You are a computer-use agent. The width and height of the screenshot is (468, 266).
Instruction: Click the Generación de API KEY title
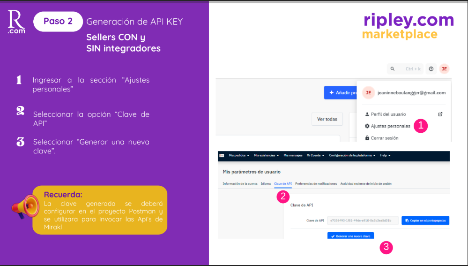(134, 22)
